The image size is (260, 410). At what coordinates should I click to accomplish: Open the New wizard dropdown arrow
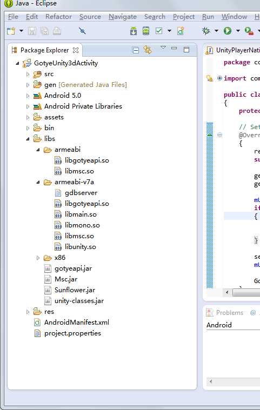(22, 31)
